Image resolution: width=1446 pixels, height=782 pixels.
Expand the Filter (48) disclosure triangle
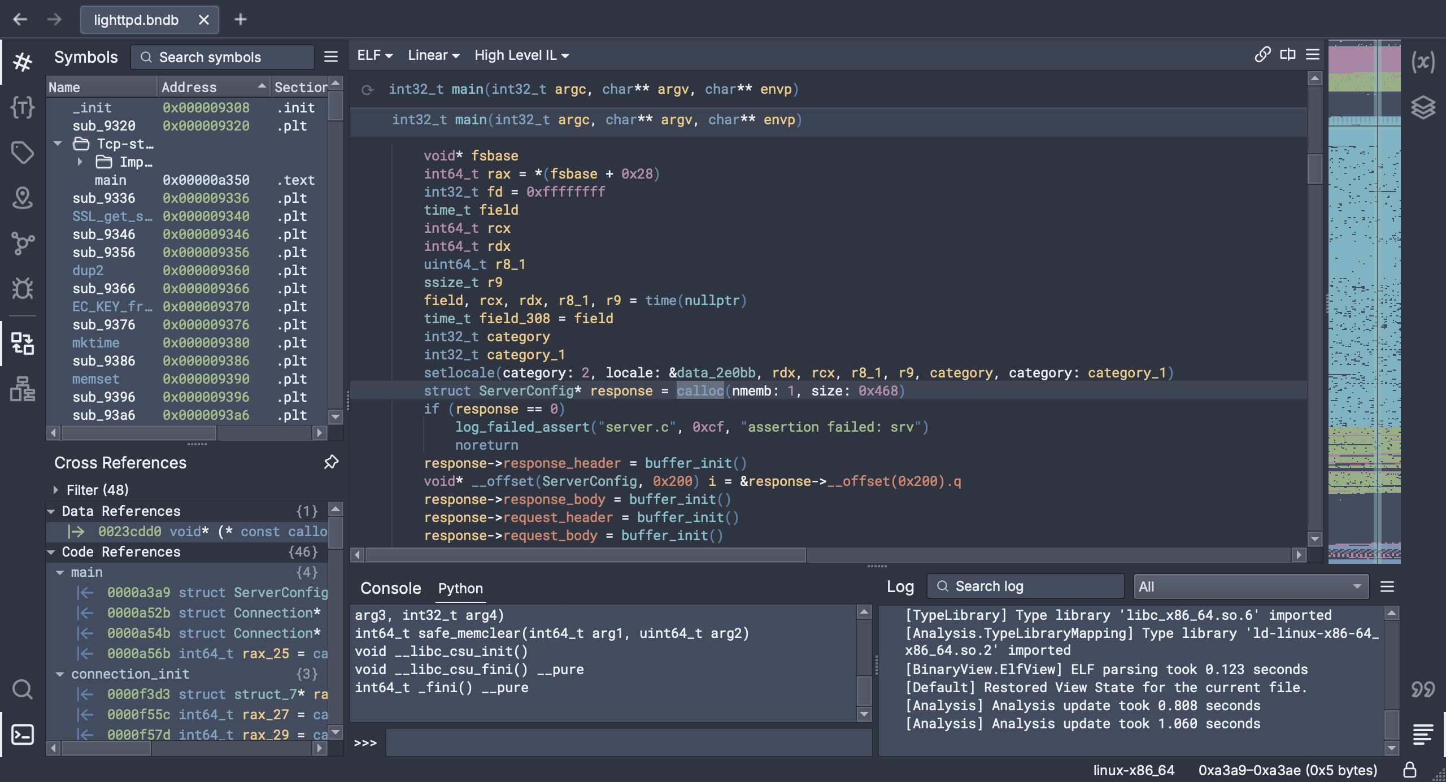click(55, 489)
